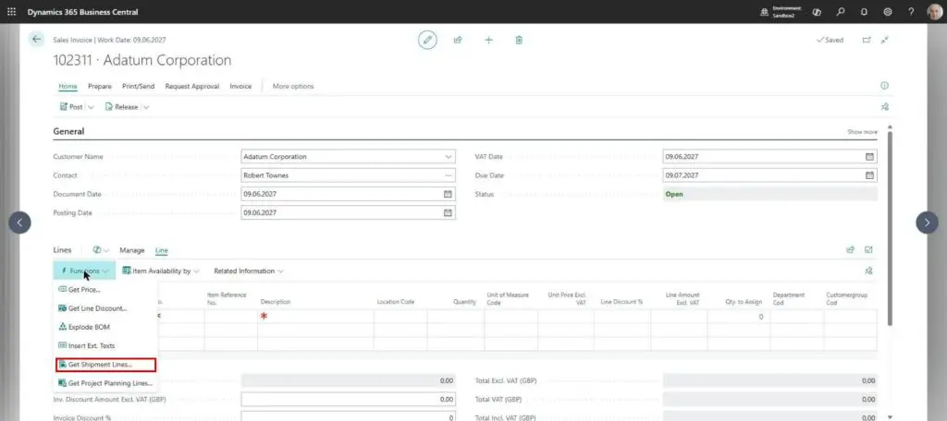Select the Line tab under Lines
Viewport: 947px width, 421px height.
point(161,250)
